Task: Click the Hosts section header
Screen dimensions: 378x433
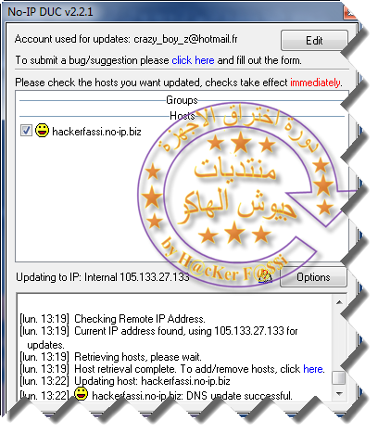Action: [183, 116]
